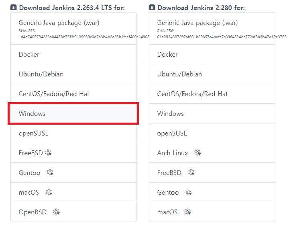Screen dimensions: 287x226
Task: Click the gear icon next to Arch Linux
Action: coord(197,153)
